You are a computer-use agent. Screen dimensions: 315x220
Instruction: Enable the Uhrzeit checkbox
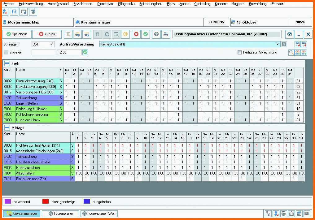click(7, 53)
